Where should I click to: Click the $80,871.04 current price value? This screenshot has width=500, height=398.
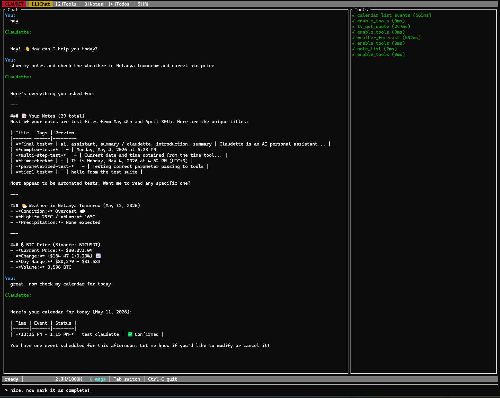pos(79,250)
